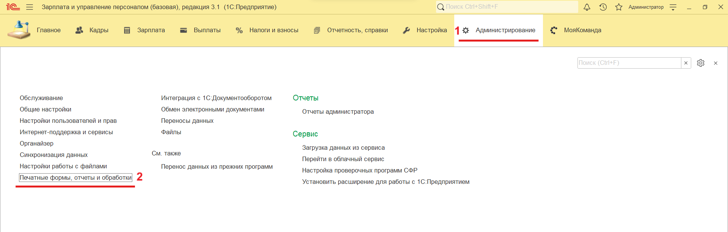Click the Администратор user name
728x232 pixels.
tap(646, 7)
